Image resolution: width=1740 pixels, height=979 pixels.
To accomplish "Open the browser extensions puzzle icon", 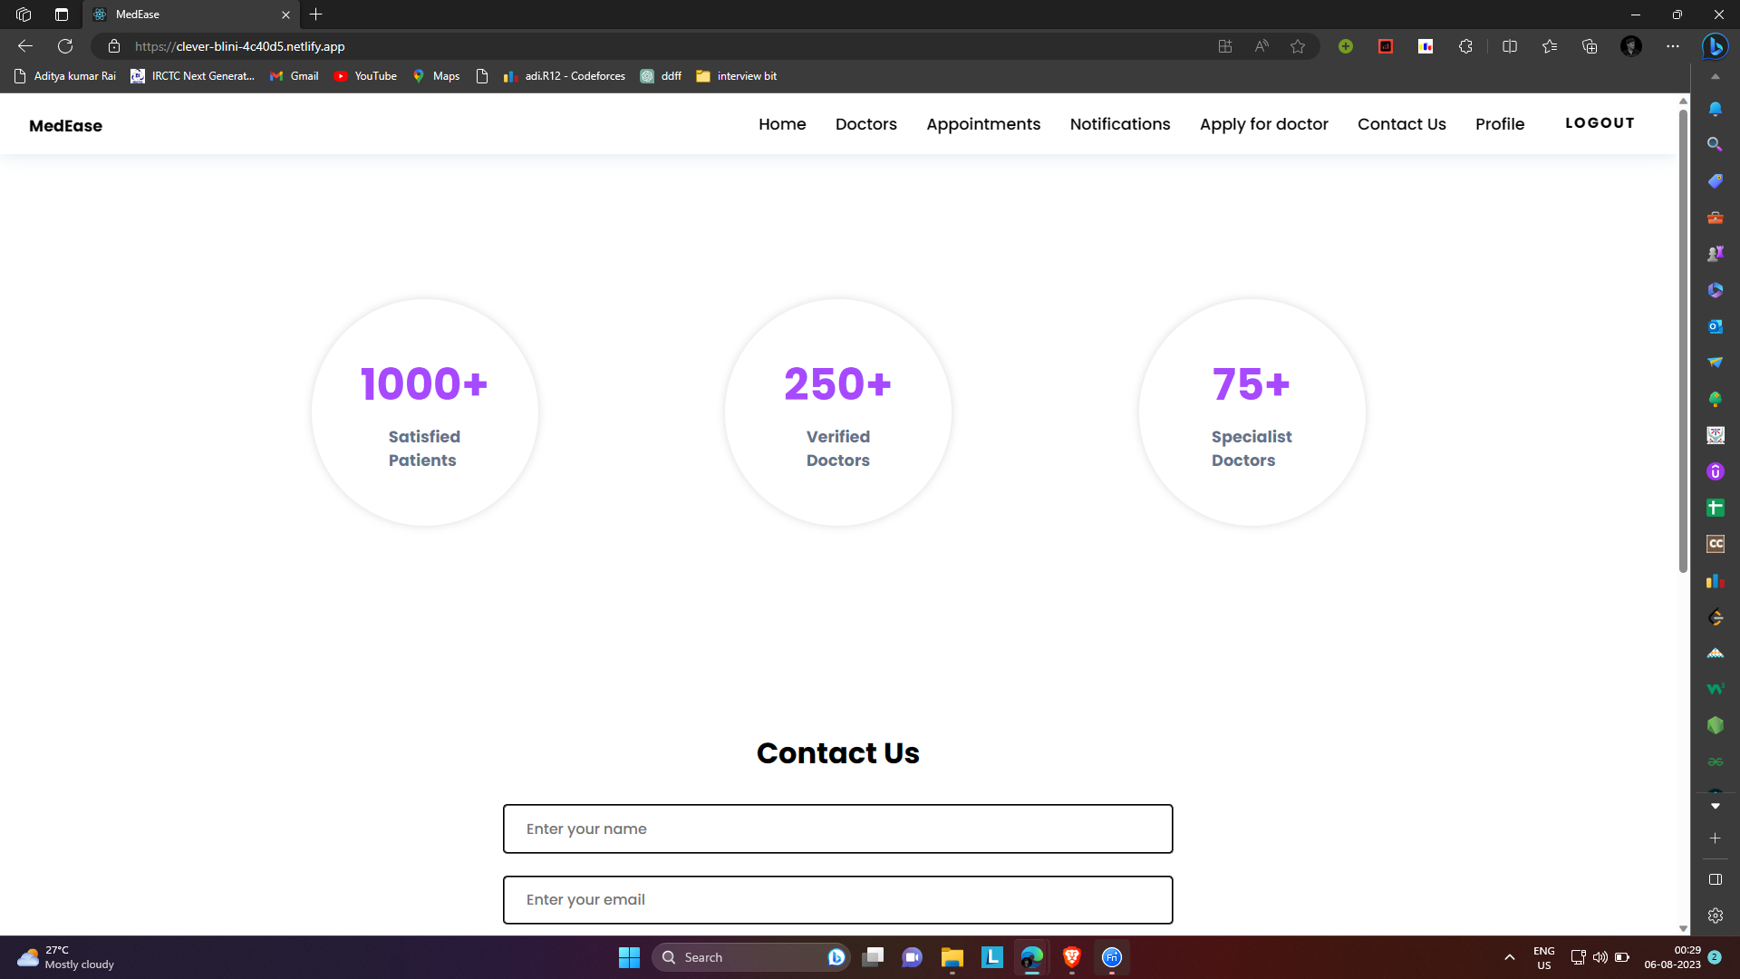I will click(x=1465, y=46).
